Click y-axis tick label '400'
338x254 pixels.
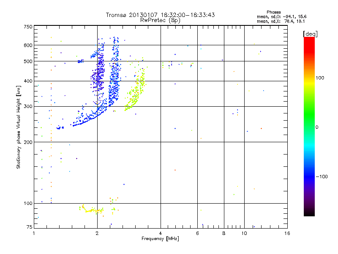(28, 81)
